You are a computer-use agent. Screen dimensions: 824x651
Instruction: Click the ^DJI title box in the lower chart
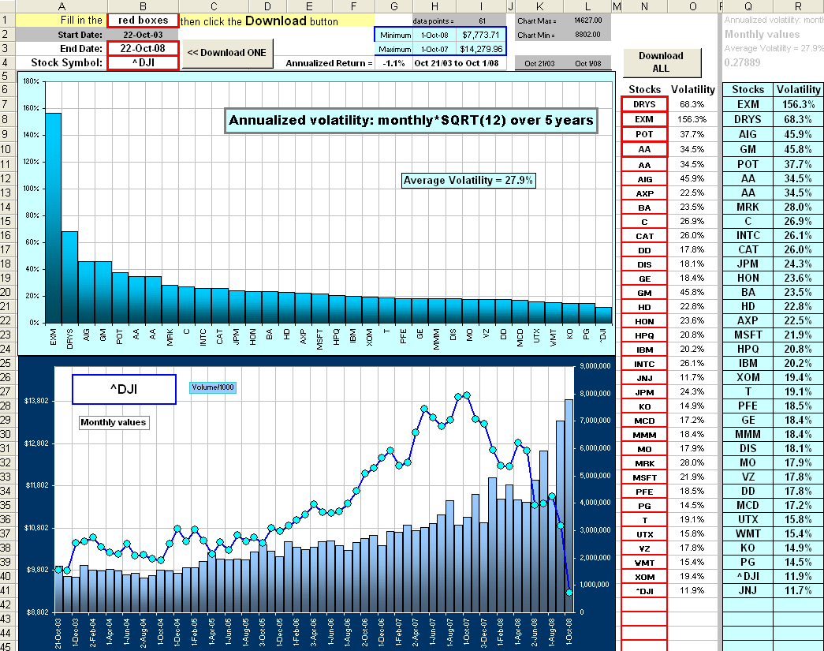click(124, 389)
